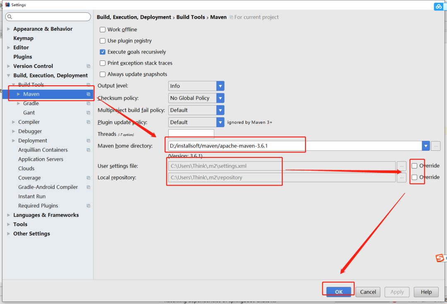Select Keymap in settings tree
This screenshot has width=447, height=304.
click(23, 38)
